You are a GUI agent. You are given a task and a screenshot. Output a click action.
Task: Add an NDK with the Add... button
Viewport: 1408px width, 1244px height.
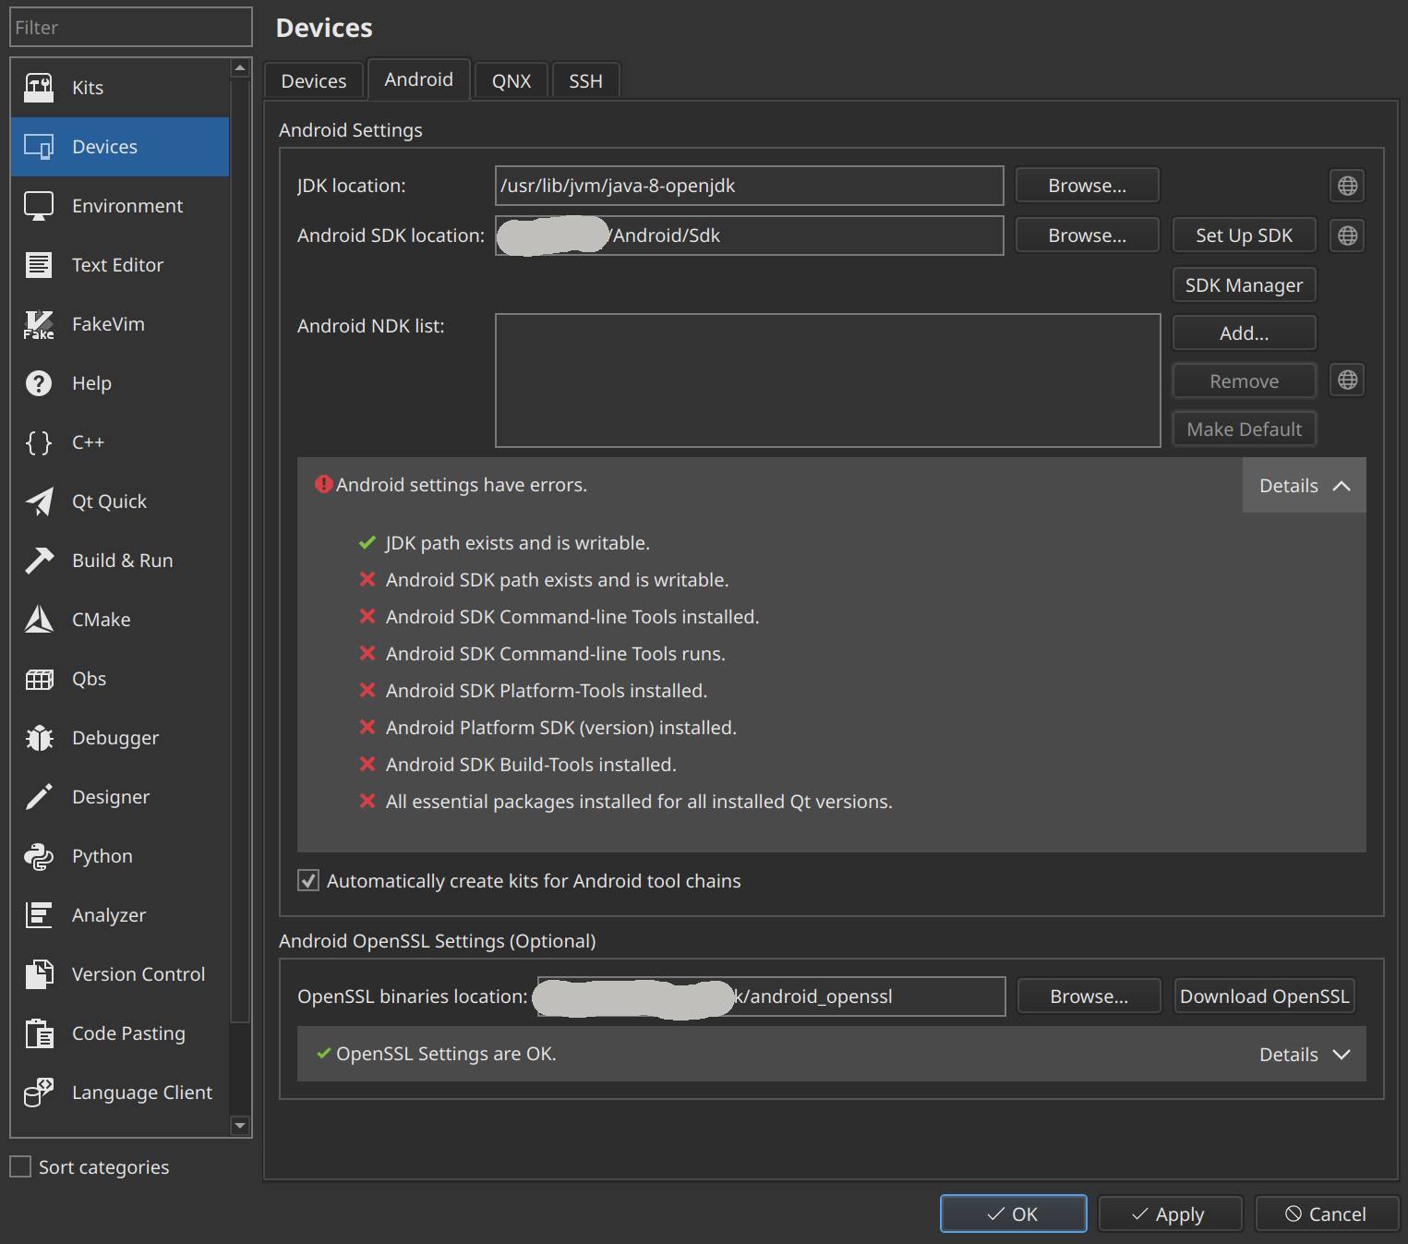[1244, 333]
